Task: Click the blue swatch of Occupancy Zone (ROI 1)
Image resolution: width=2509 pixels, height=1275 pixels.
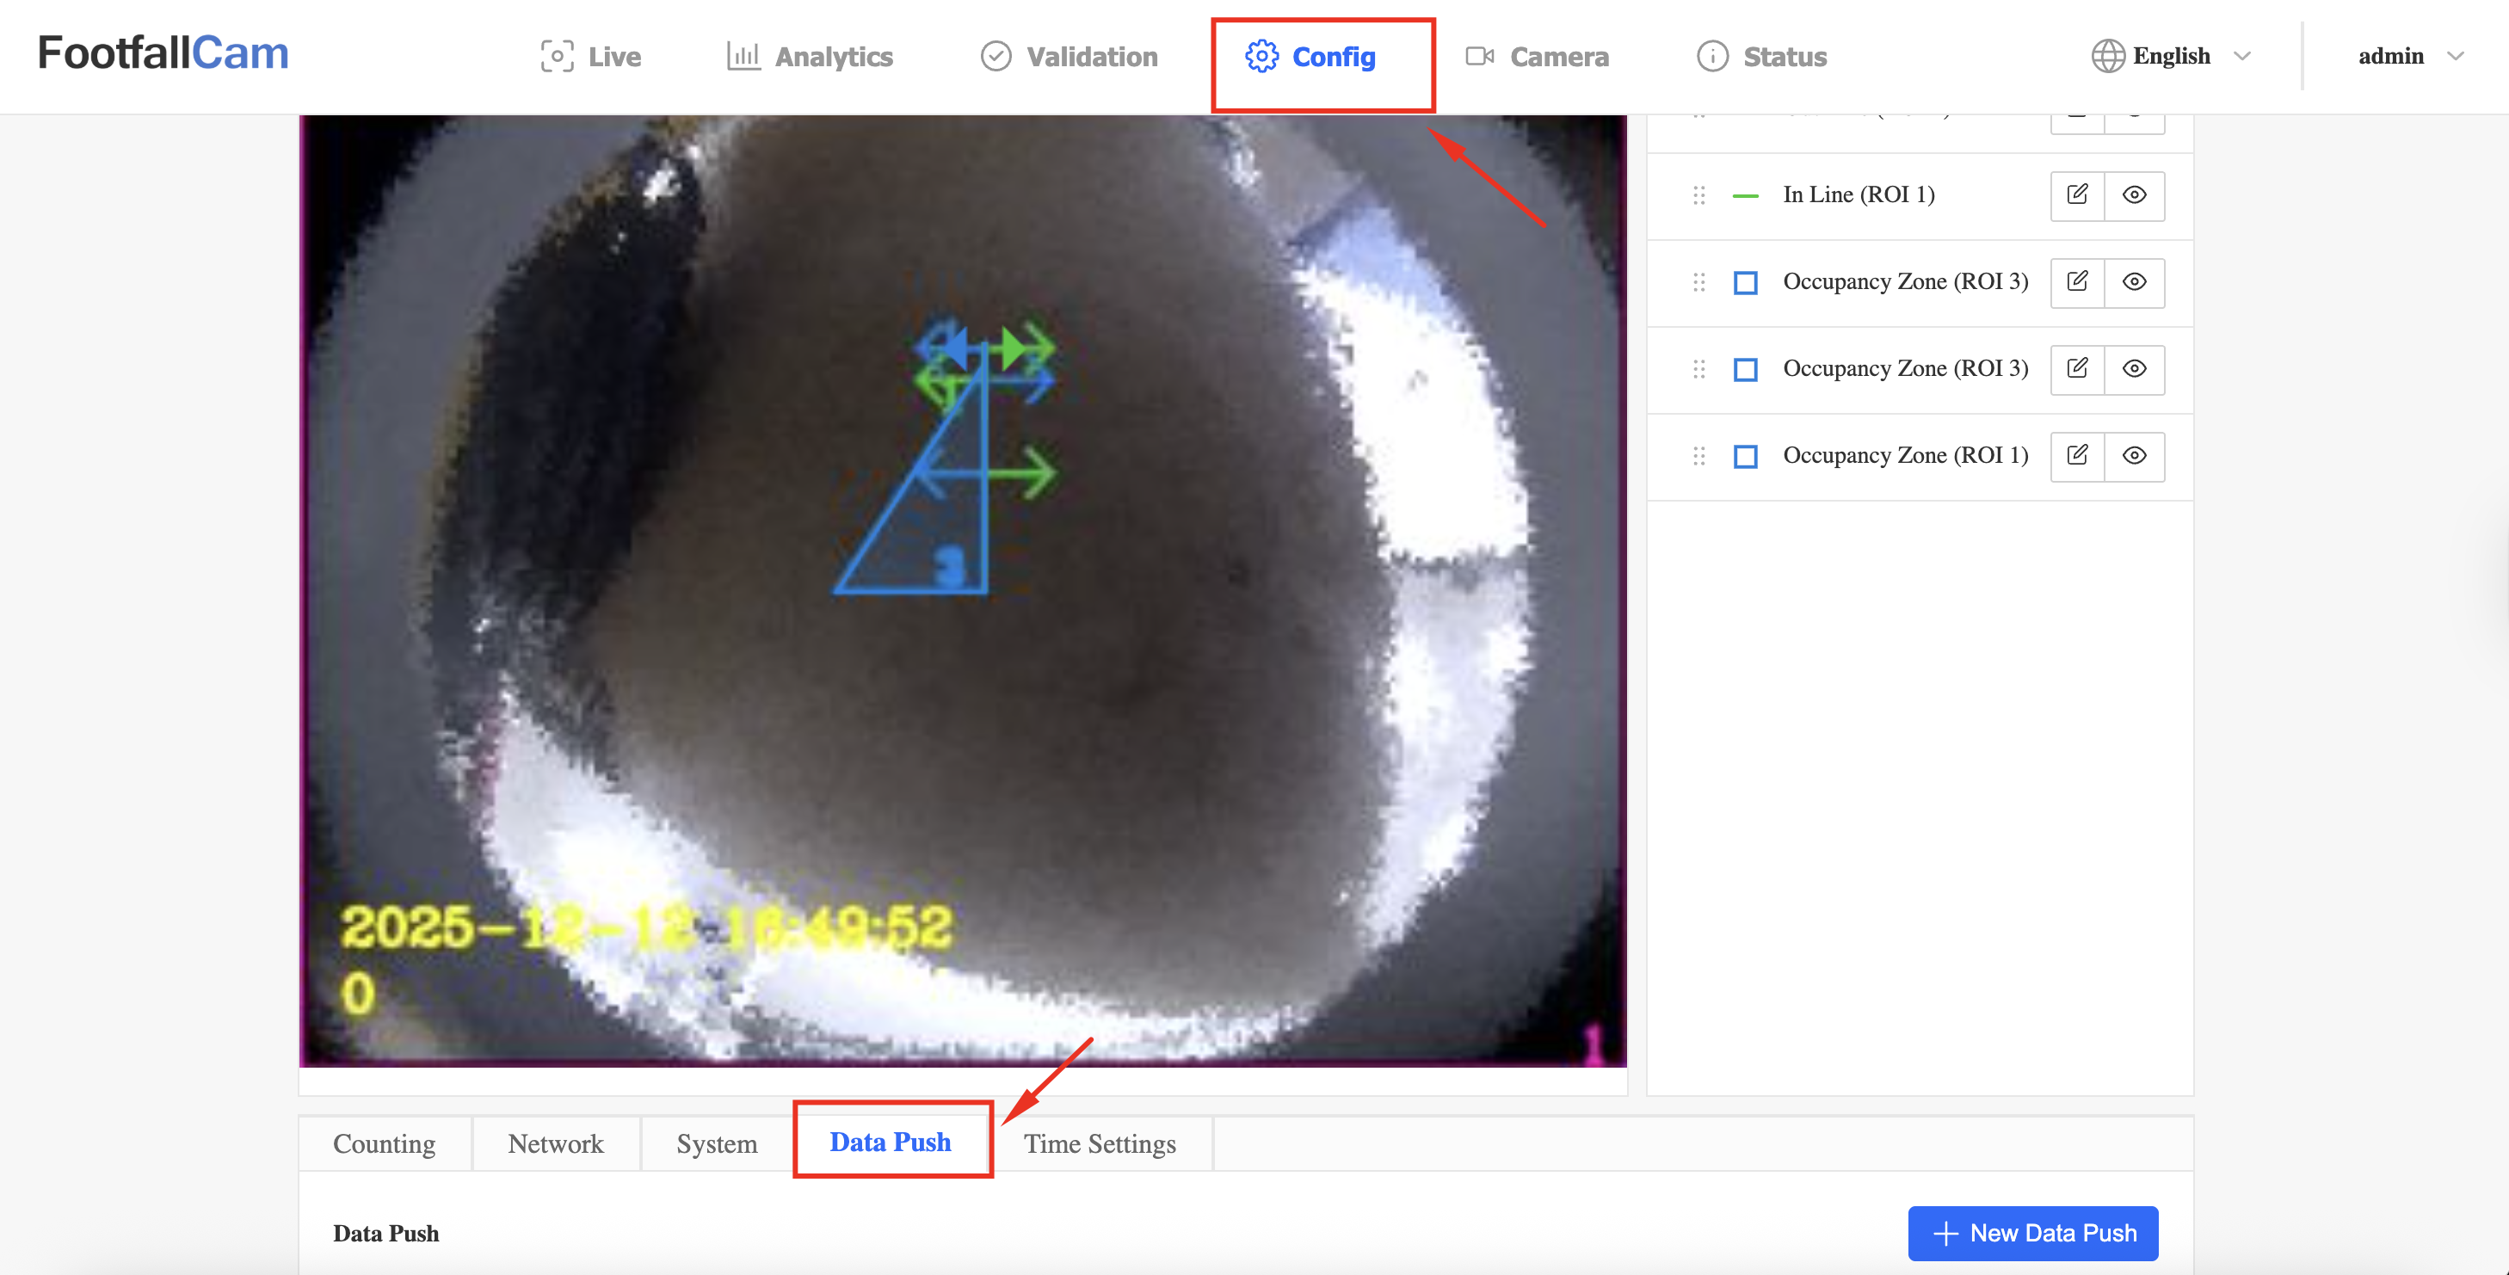Action: (1746, 457)
